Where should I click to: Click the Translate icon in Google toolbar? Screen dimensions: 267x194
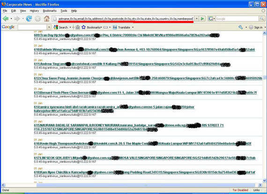click(115, 27)
